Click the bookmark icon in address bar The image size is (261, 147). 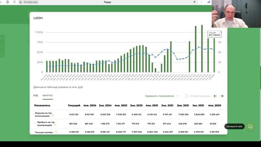point(194,2)
